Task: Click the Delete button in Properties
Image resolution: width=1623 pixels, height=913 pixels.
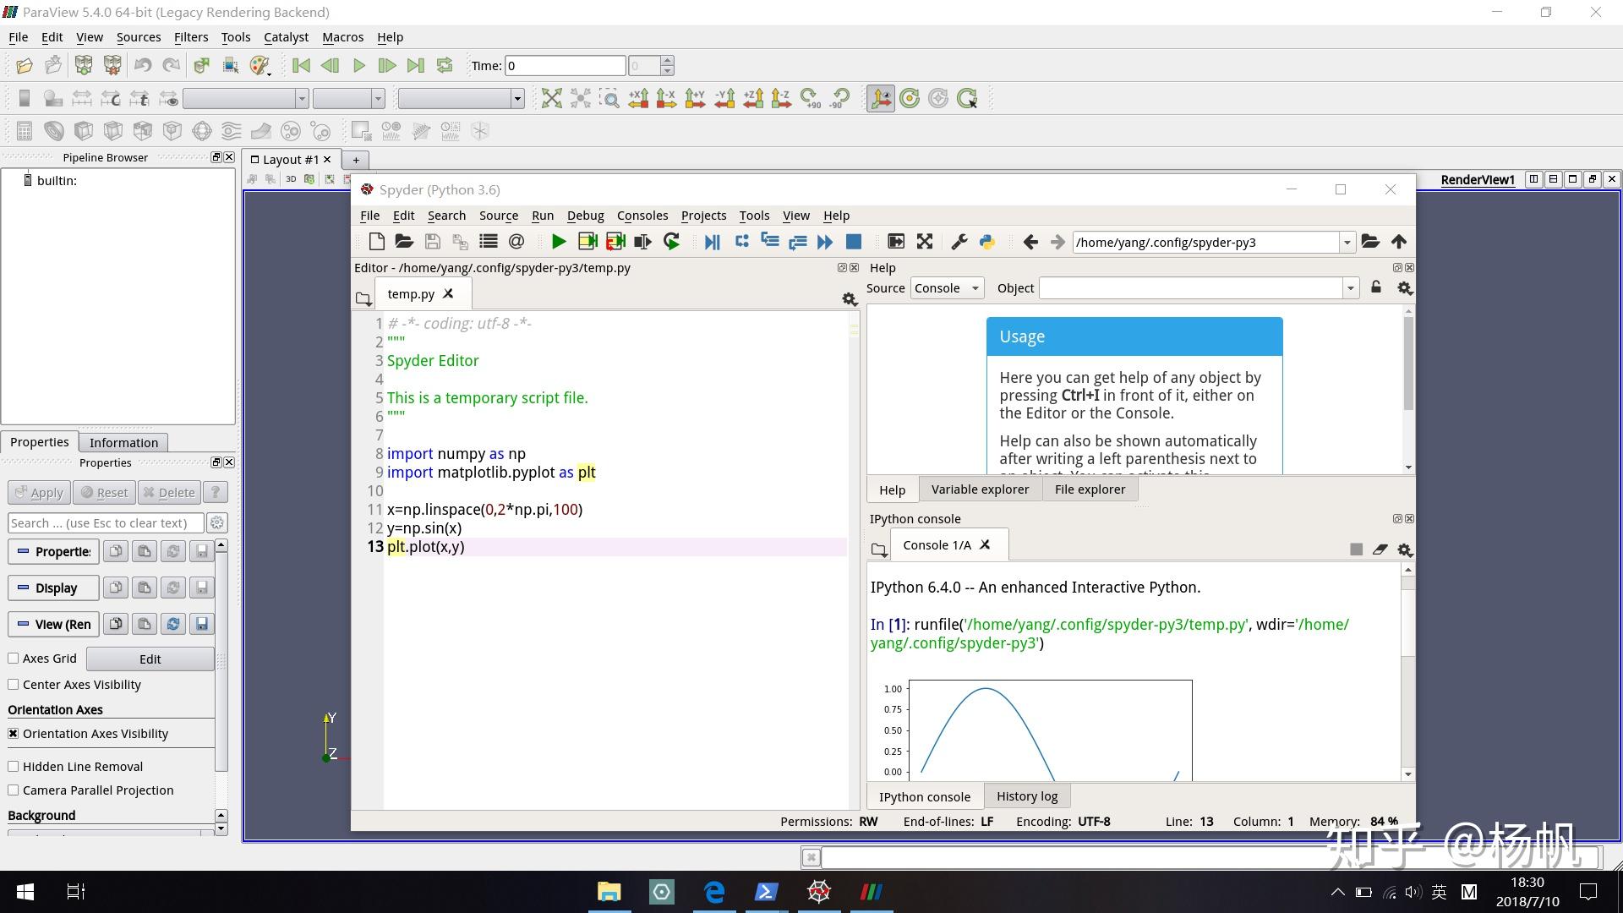Action: (168, 492)
